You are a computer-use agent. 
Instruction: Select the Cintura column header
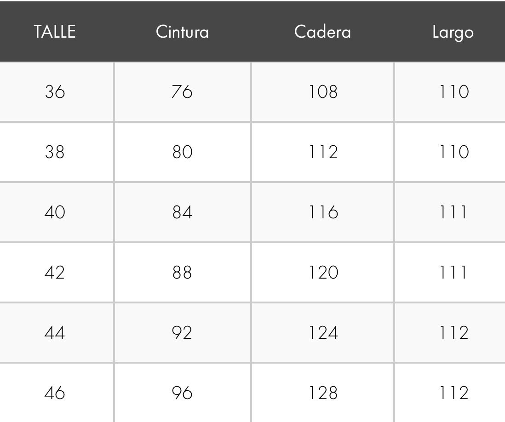pyautogui.click(x=182, y=32)
